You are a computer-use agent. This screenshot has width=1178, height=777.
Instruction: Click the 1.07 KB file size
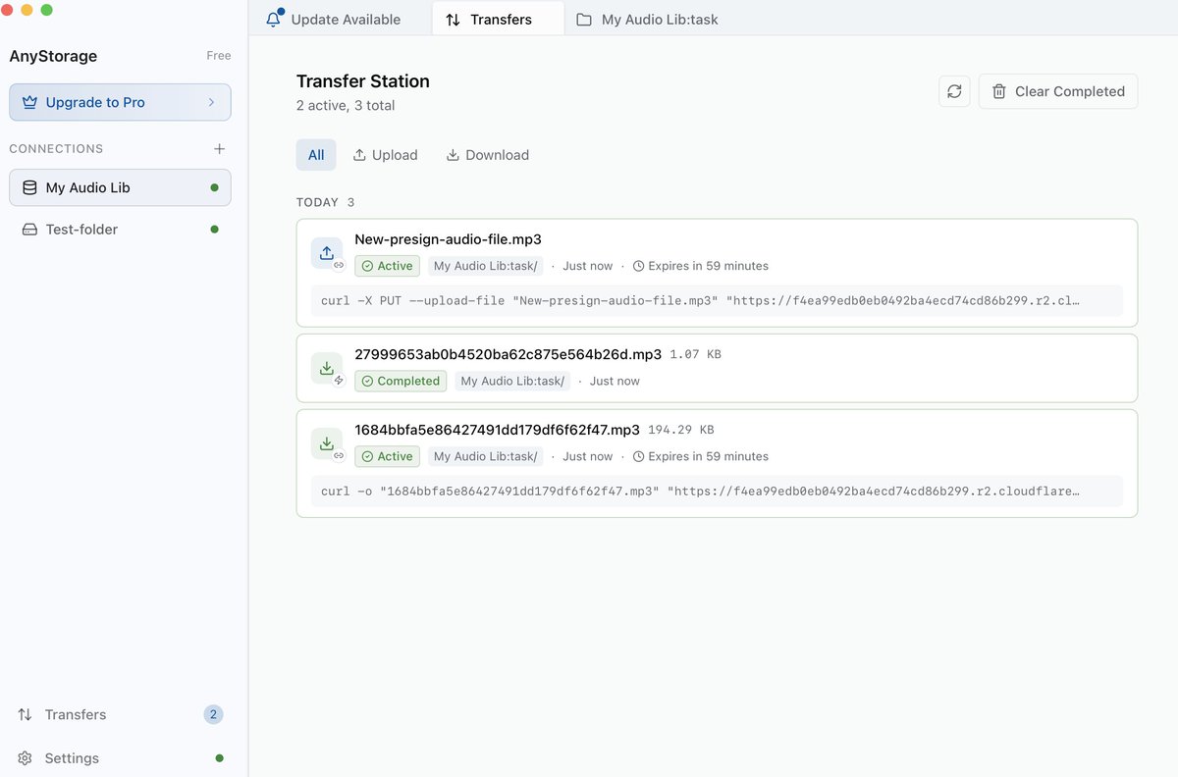click(x=695, y=354)
